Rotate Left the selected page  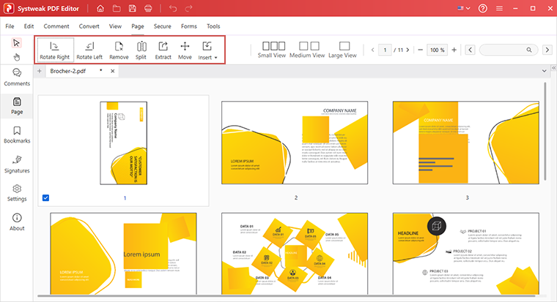(x=89, y=50)
